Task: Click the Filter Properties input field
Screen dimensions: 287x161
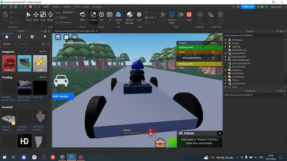Action: [x=253, y=95]
